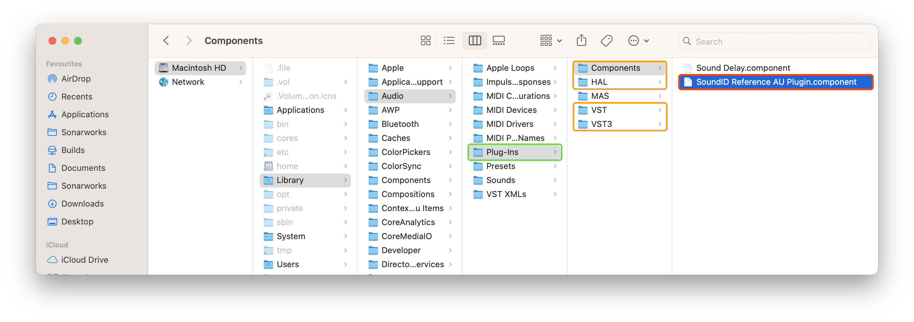Switch to icon grid view

[425, 41]
